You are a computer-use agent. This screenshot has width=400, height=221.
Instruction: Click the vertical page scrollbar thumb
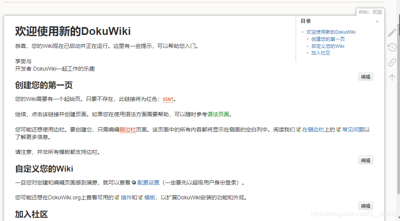click(398, 109)
